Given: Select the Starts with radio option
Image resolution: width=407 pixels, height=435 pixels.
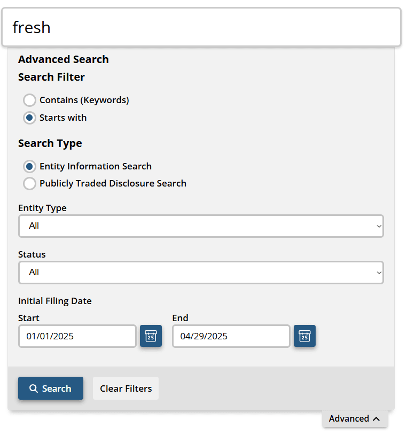Looking at the screenshot, I should (x=30, y=118).
